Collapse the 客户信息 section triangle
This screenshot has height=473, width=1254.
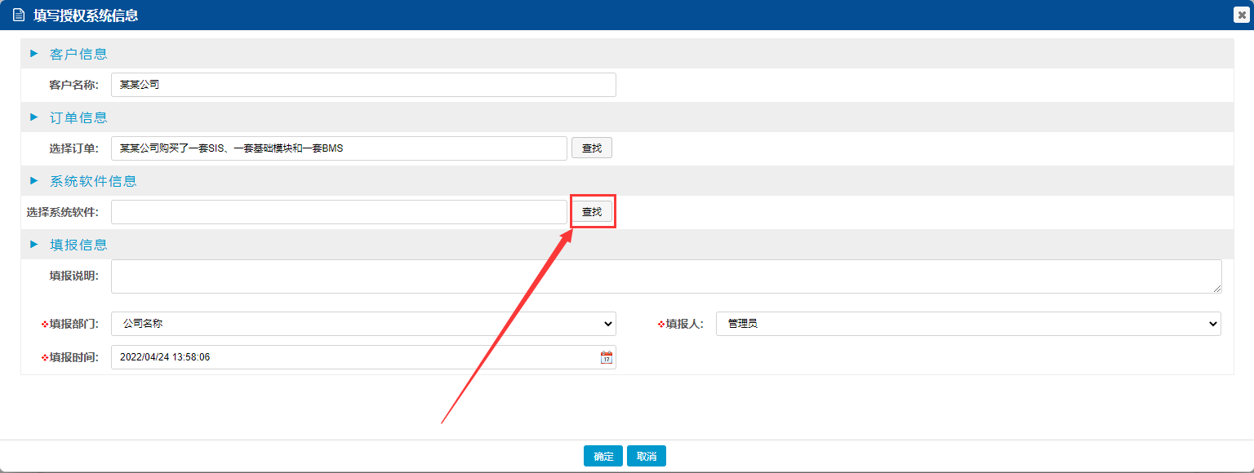coord(34,54)
